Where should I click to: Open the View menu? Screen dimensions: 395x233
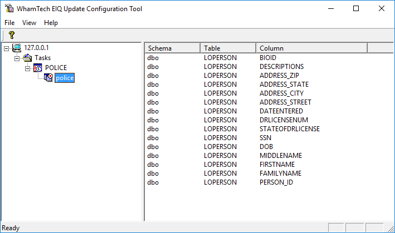pos(29,23)
